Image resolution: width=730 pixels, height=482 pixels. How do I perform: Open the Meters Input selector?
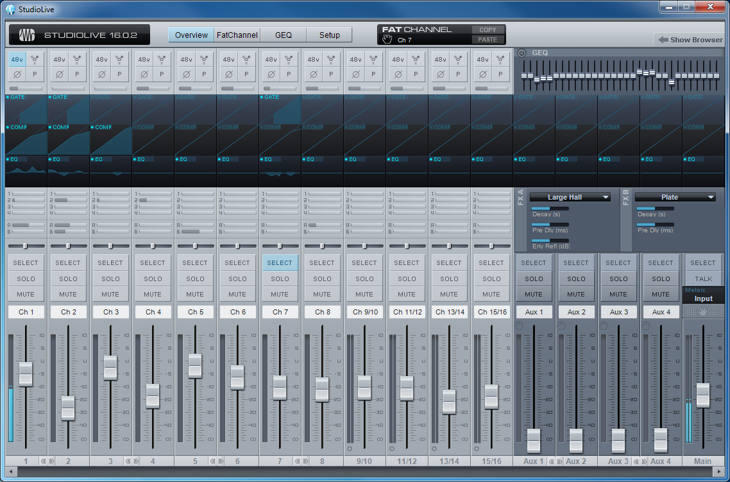(x=704, y=298)
